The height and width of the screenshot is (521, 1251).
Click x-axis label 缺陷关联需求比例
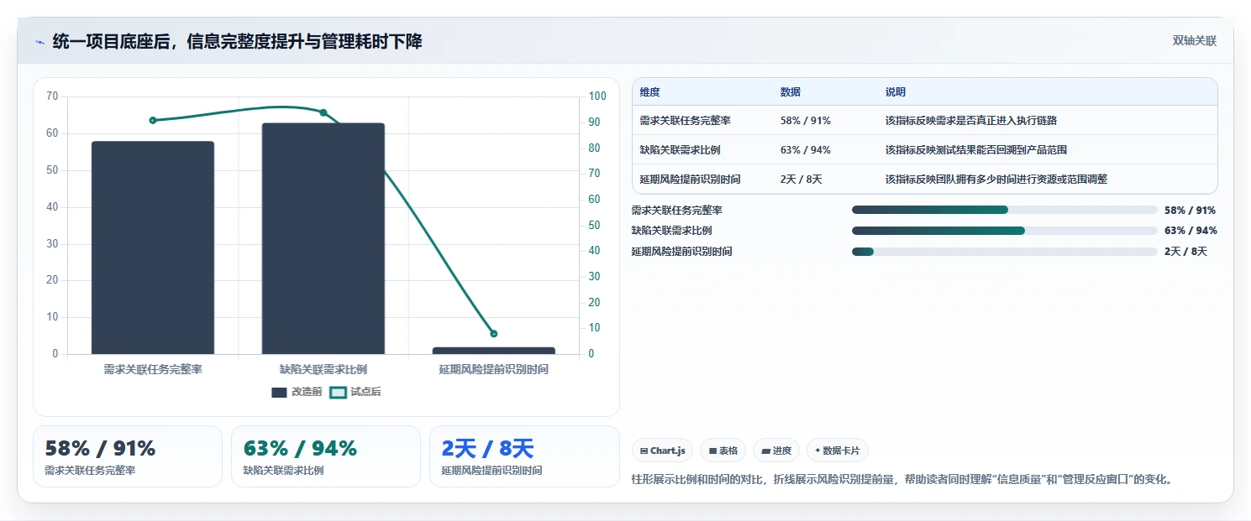tap(323, 369)
